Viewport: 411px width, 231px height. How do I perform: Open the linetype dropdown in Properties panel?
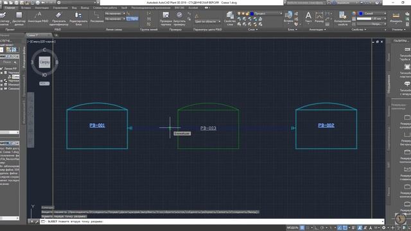point(372,24)
